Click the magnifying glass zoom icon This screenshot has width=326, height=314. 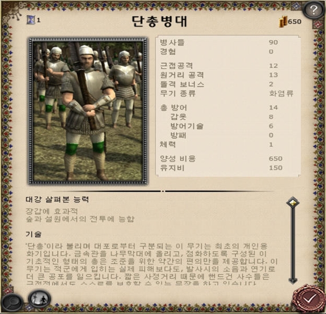tap(11, 302)
